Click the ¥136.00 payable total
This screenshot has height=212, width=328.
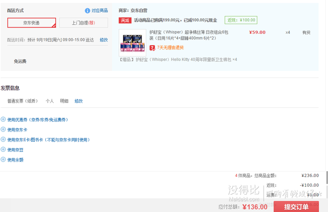[x=255, y=207]
